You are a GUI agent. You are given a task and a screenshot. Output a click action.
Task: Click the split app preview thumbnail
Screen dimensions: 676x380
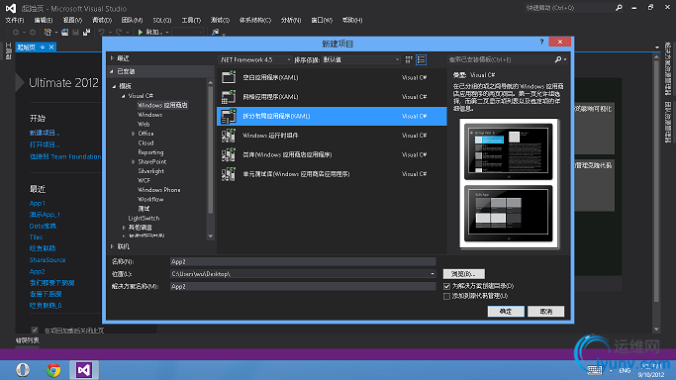[509, 183]
